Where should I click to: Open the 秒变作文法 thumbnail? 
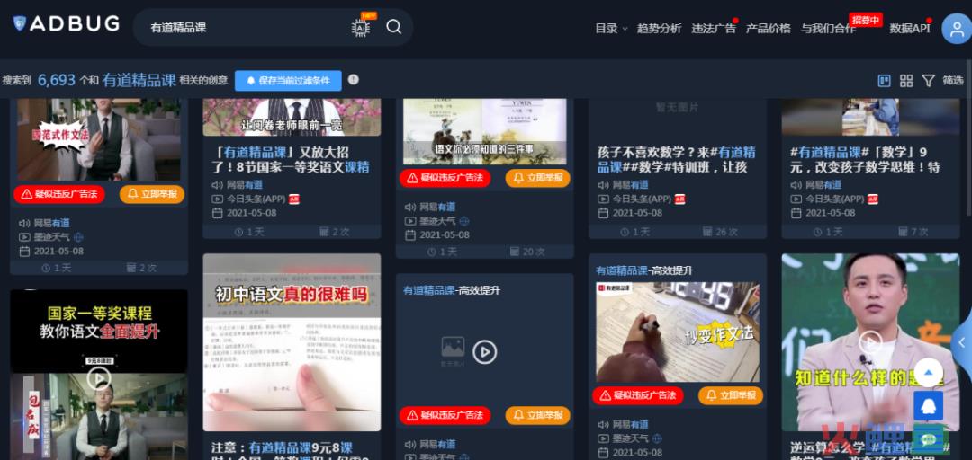[678, 332]
